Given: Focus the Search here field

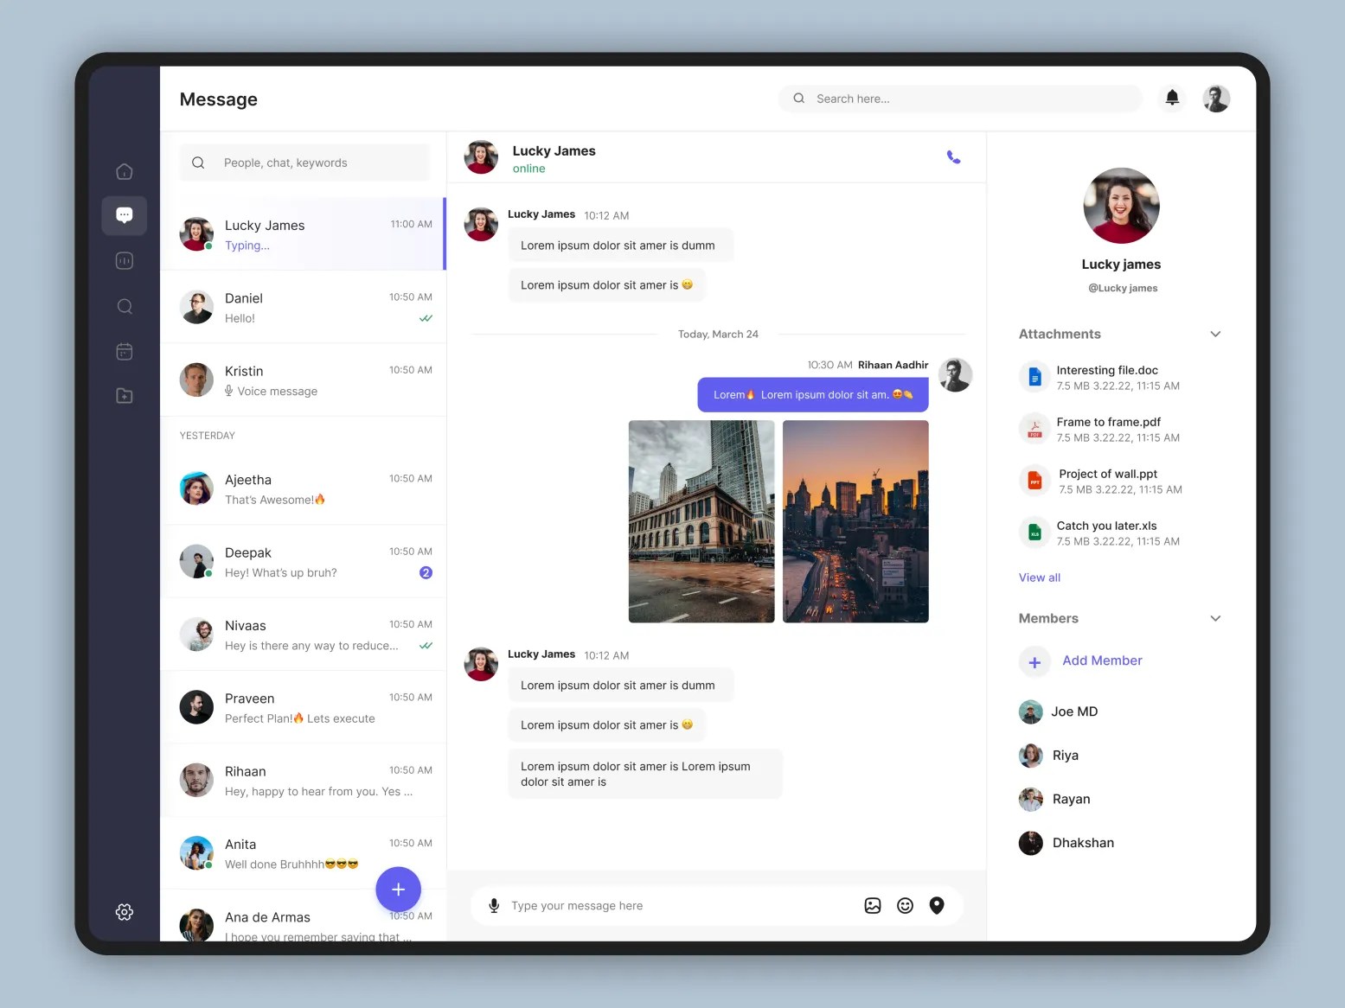Looking at the screenshot, I should pos(960,99).
